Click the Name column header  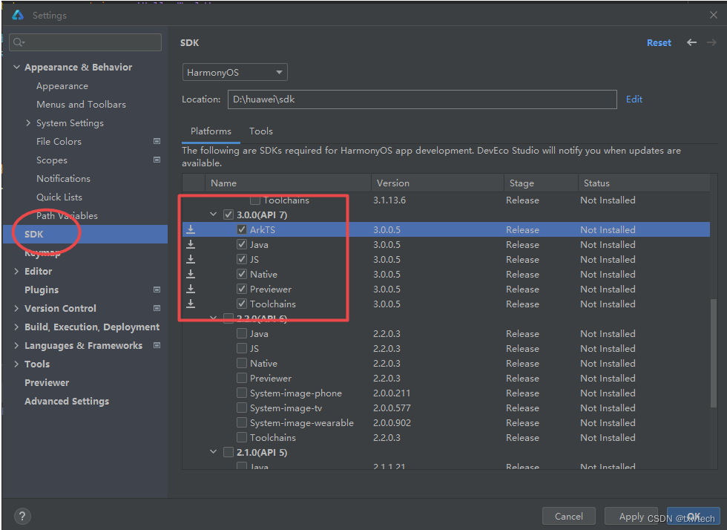(x=288, y=183)
